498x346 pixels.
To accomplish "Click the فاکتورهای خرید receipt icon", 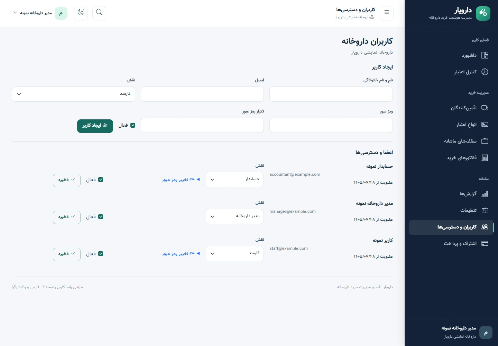I will click(x=485, y=158).
